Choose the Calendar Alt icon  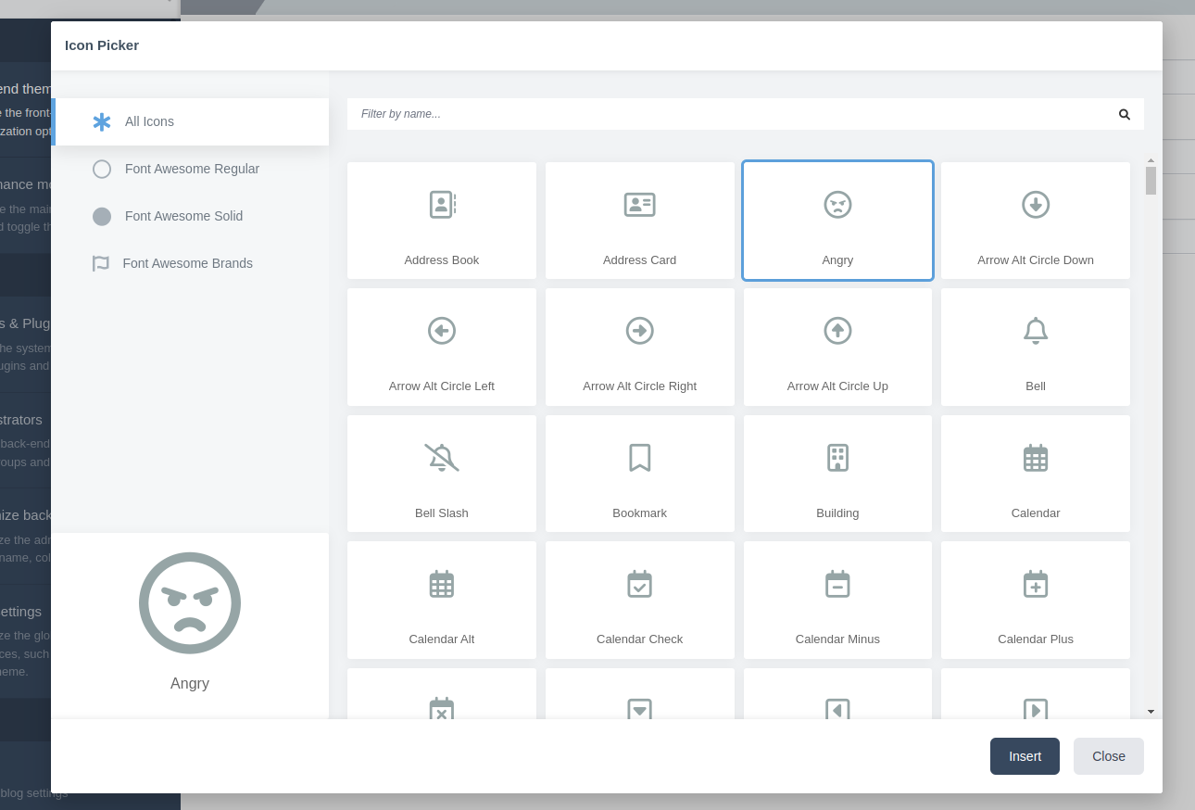coord(442,600)
